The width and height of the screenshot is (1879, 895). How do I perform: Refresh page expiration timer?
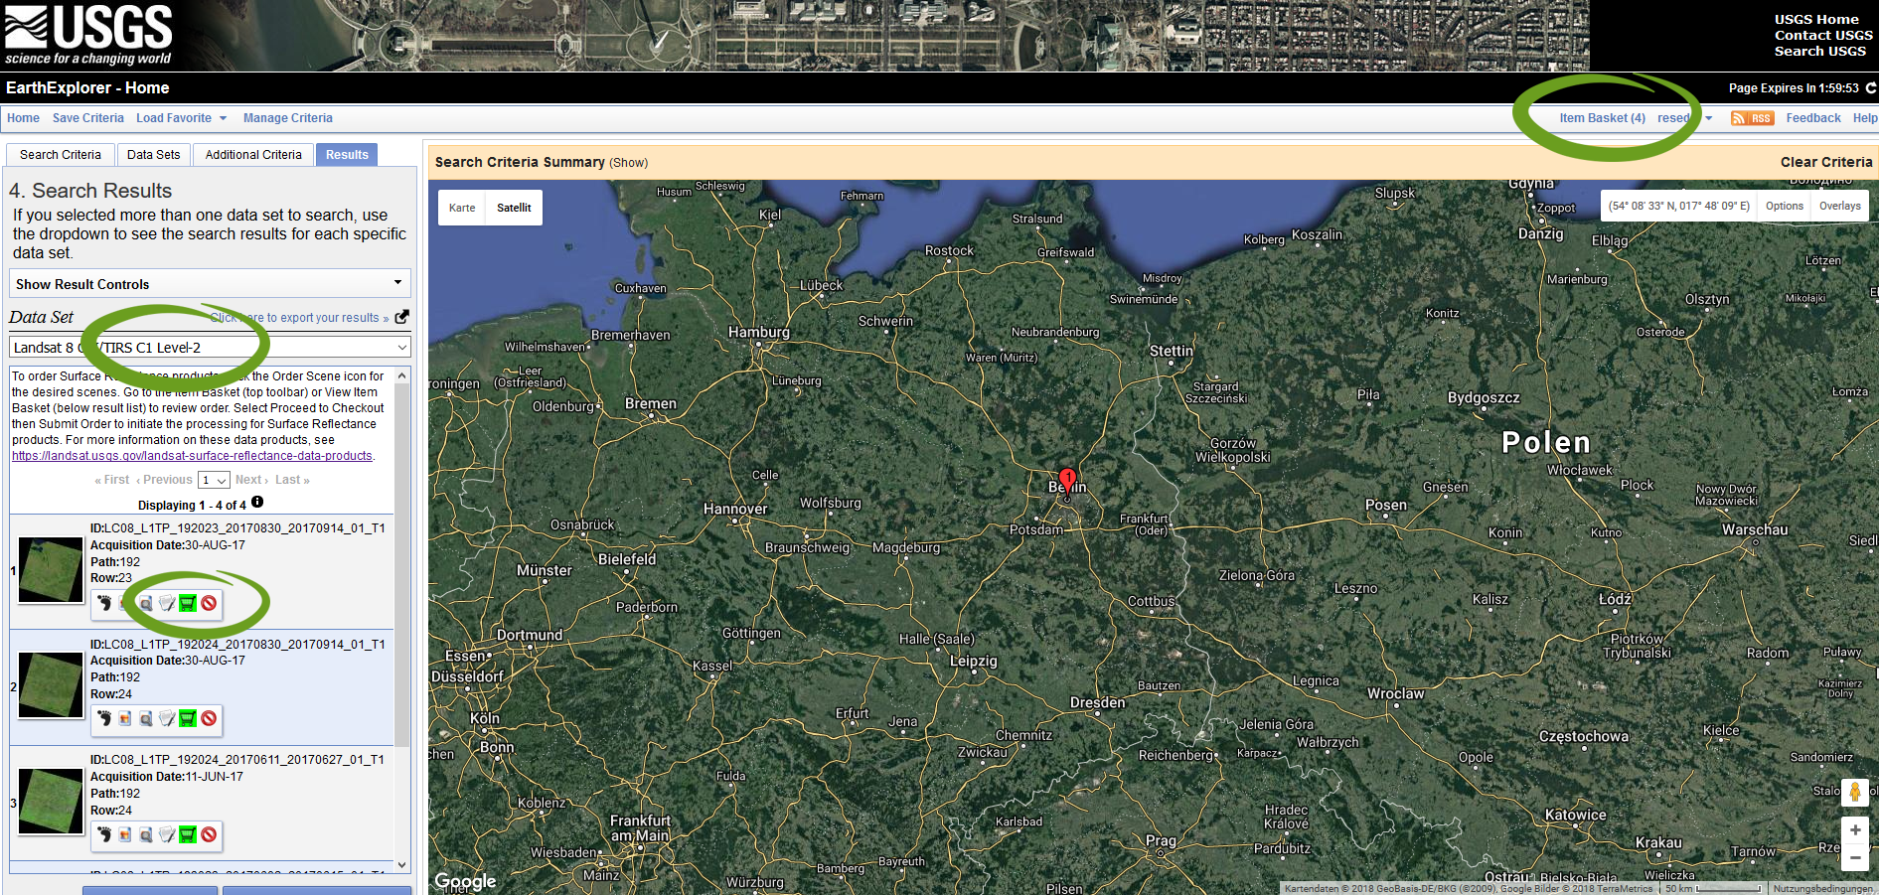pos(1871,88)
